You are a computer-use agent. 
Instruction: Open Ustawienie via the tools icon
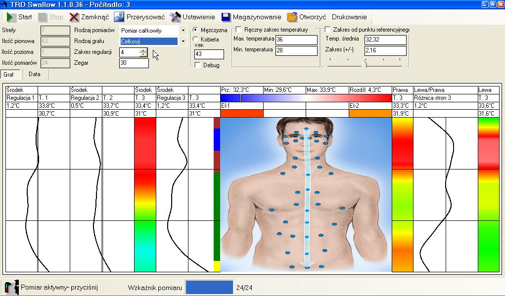[175, 17]
